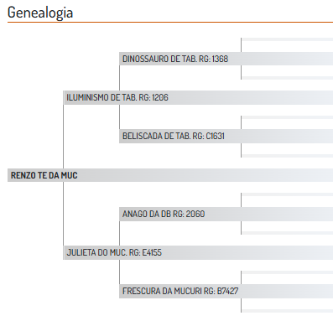Select DINOSSAURO DE TAB. ancestor node

[226, 59]
